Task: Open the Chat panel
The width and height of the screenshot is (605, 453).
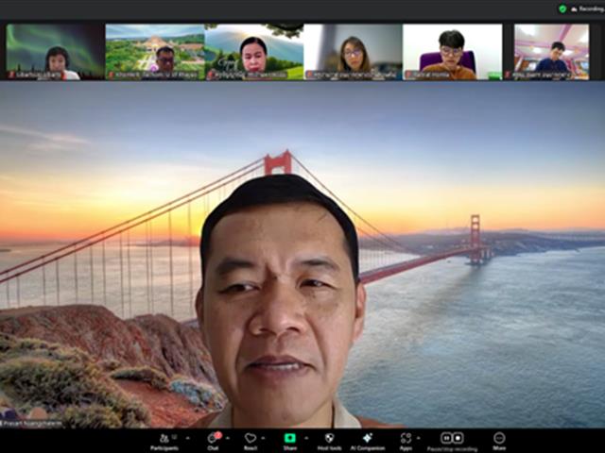Action: click(x=213, y=440)
